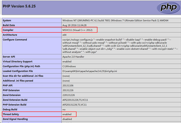
Task: Click the Debug Build label
Action: click(x=10, y=110)
